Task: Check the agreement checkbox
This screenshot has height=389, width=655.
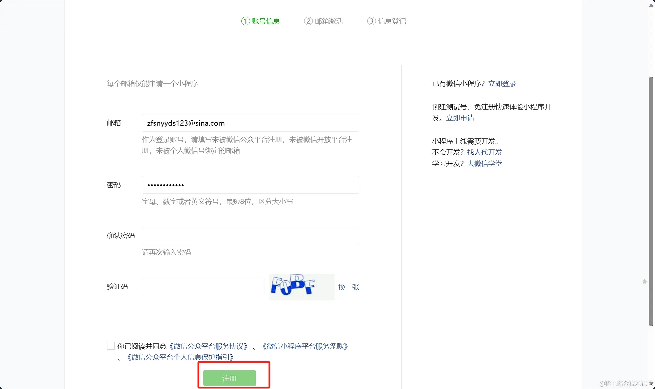Action: click(x=111, y=346)
